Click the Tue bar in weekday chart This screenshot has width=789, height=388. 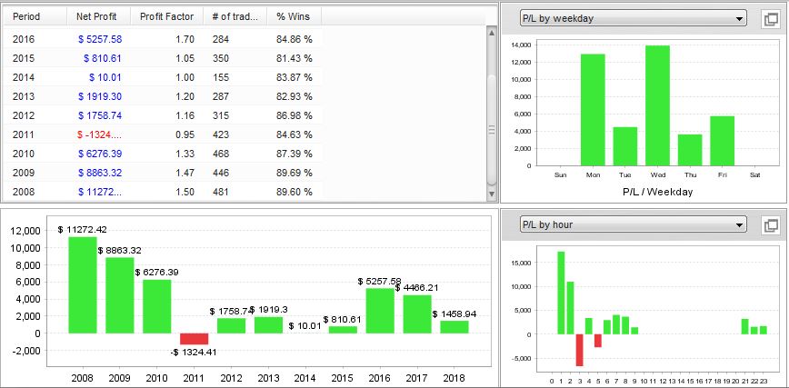pyautogui.click(x=625, y=146)
